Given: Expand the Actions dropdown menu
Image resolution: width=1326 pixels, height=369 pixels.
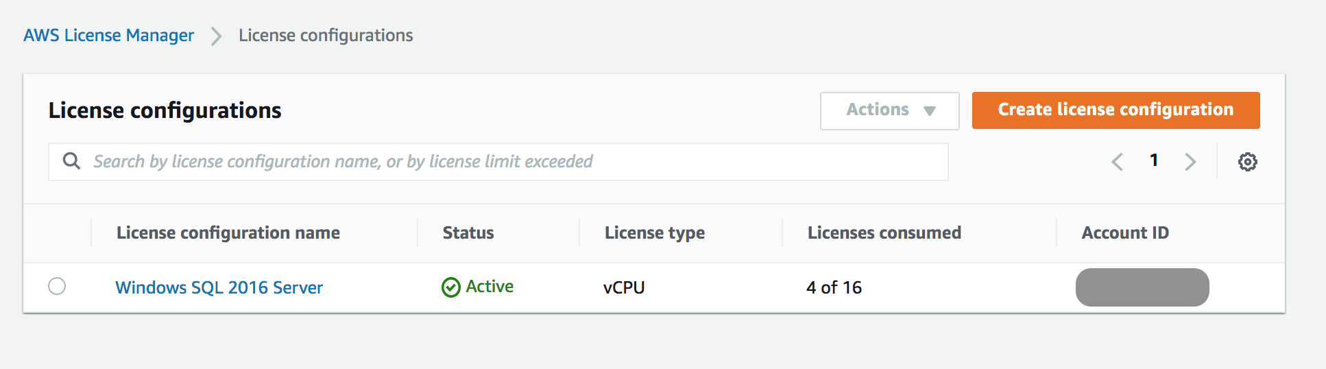Looking at the screenshot, I should coord(889,110).
